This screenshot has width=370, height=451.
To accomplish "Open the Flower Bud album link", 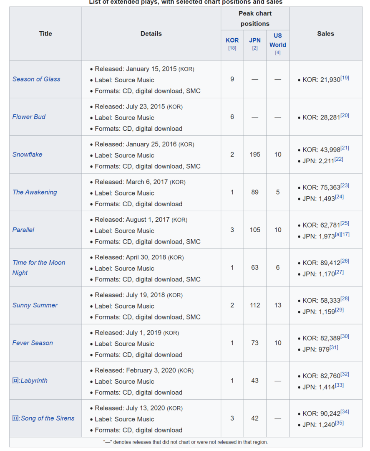I will (29, 117).
